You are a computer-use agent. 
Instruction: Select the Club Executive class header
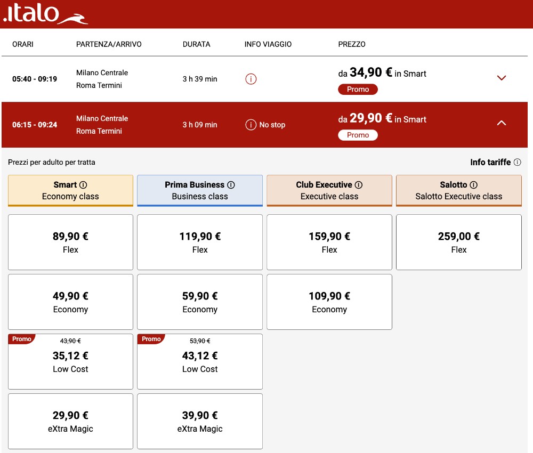tap(329, 191)
